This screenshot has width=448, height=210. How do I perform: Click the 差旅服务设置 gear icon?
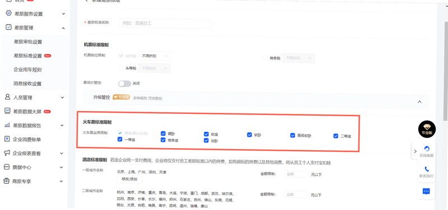pyautogui.click(x=8, y=13)
